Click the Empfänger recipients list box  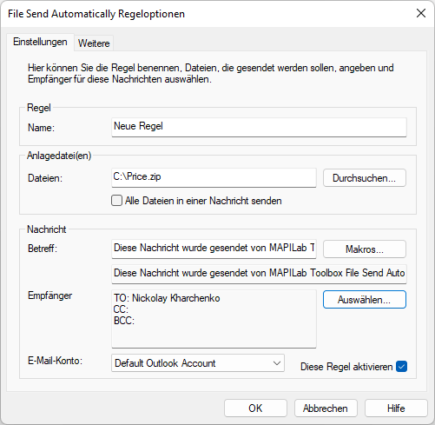(214, 319)
